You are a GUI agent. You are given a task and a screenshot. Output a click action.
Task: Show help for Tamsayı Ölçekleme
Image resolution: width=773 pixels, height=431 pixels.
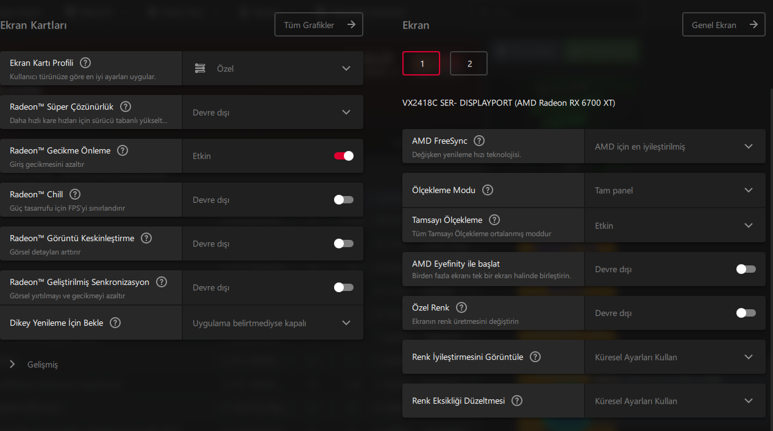click(x=494, y=220)
